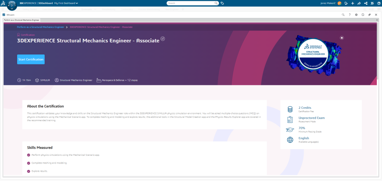
Task: Select the Perform as a Structural Mechanics Engineer tab
Action: tap(21, 20)
